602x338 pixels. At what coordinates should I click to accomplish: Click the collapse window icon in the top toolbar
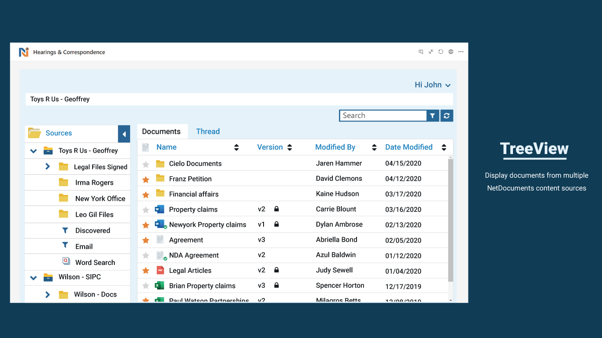[x=431, y=51]
